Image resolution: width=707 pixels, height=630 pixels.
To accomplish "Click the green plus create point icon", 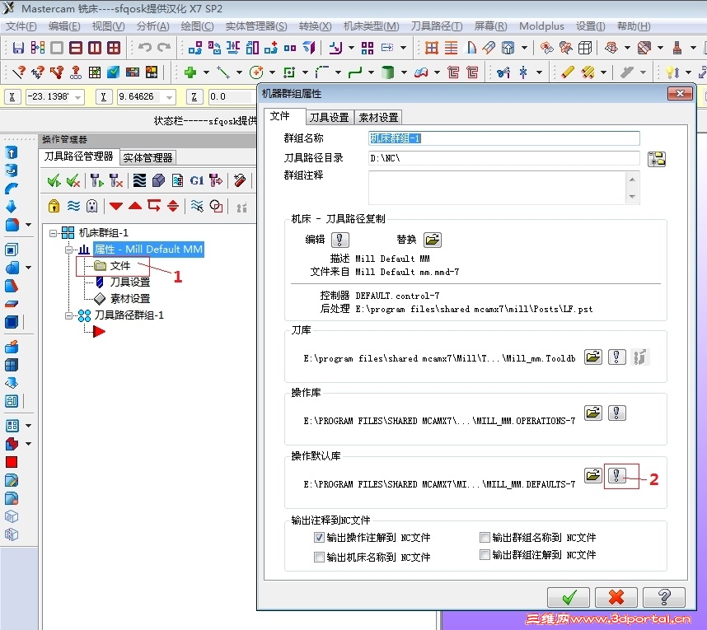I will point(190,72).
